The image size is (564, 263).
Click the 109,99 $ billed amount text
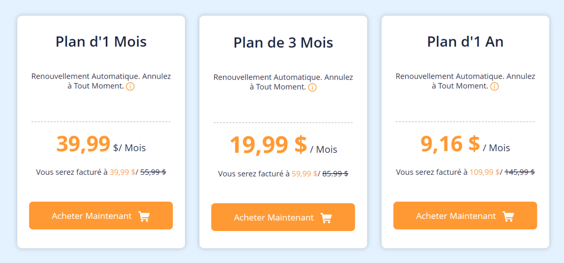pyautogui.click(x=484, y=172)
